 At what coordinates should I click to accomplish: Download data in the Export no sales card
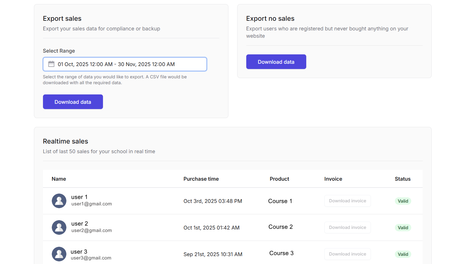click(276, 62)
